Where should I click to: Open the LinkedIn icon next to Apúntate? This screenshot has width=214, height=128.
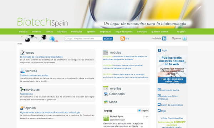coord(164,38)
